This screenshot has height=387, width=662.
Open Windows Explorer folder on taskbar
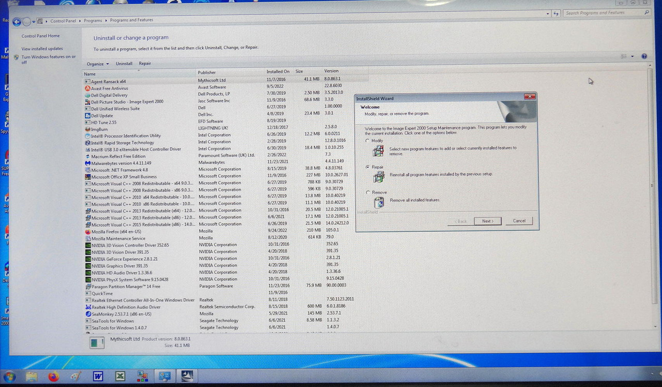pyautogui.click(x=32, y=376)
